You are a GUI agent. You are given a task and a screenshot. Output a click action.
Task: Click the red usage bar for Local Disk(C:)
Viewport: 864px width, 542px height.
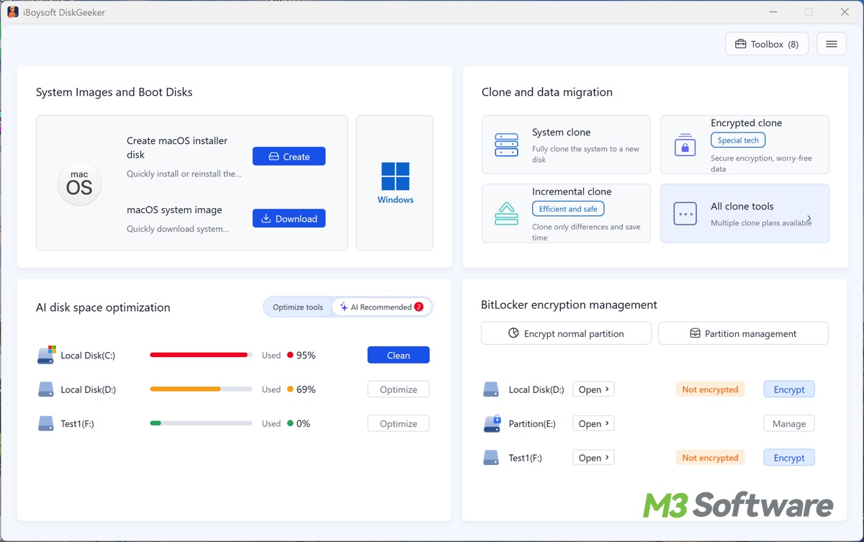199,355
